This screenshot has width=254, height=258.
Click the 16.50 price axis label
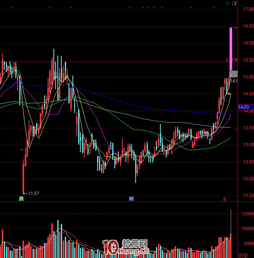[x=248, y=26]
